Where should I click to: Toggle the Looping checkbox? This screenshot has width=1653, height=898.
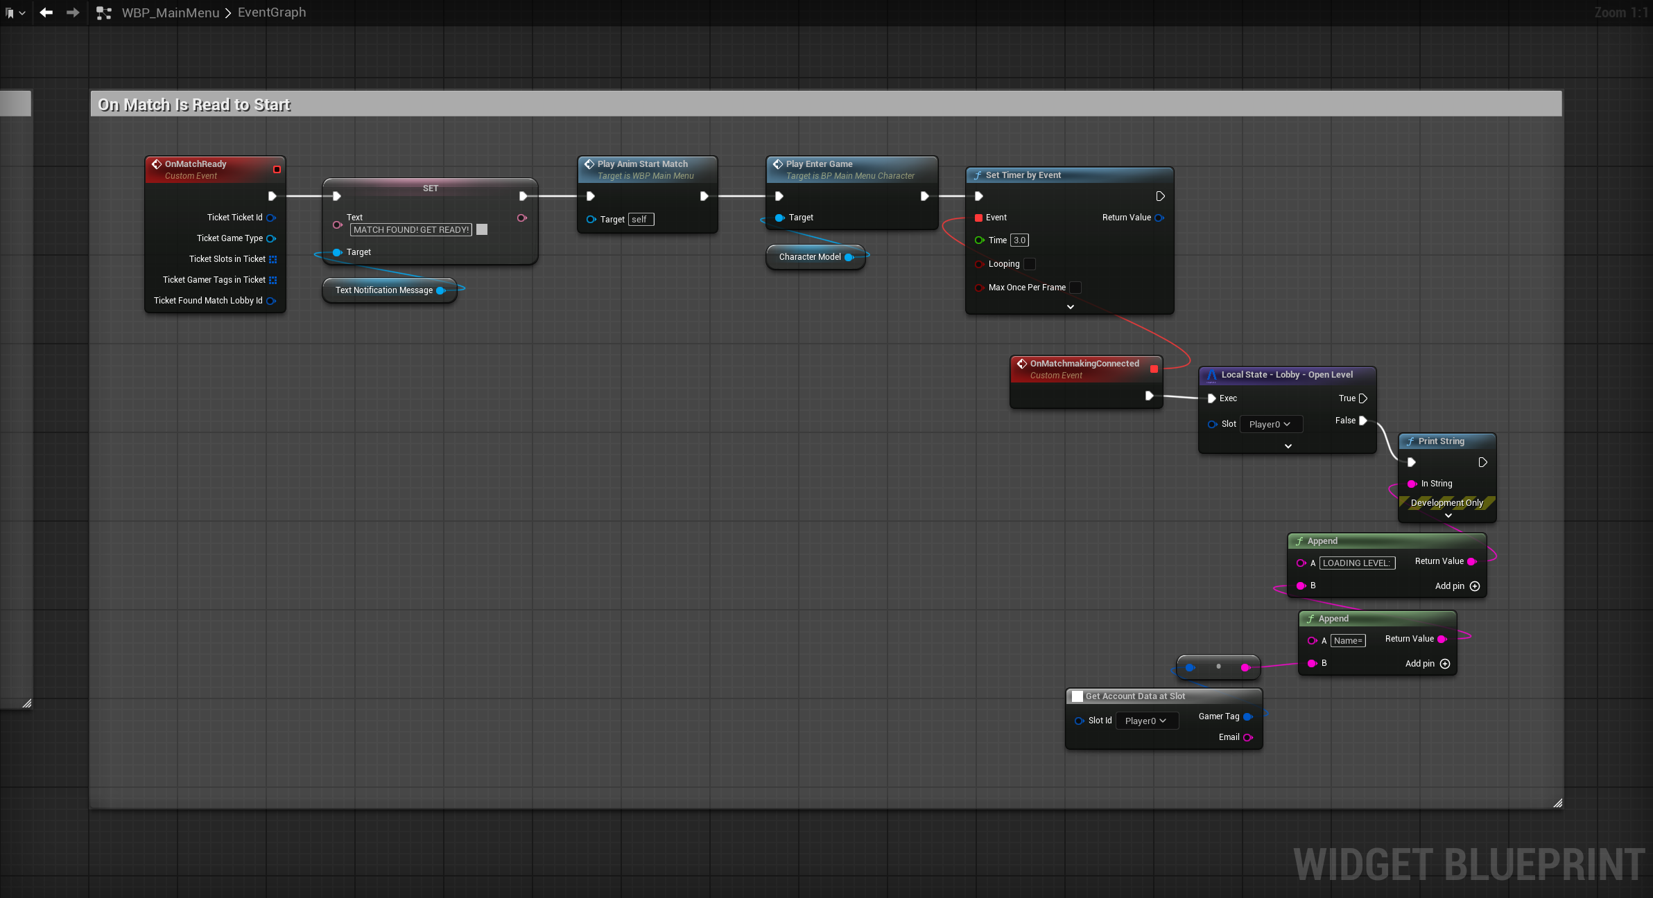coord(1030,264)
